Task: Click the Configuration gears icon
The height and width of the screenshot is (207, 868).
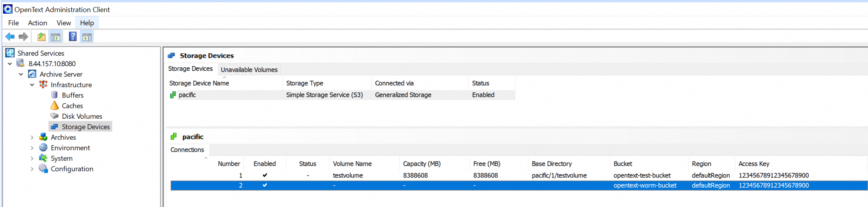Action: (43, 168)
